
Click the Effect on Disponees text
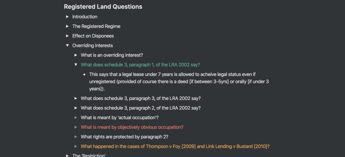pos(93,36)
